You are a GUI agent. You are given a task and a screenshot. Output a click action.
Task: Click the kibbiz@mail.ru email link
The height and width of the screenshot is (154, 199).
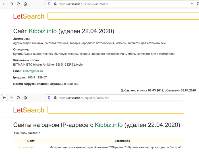[x=33, y=71]
